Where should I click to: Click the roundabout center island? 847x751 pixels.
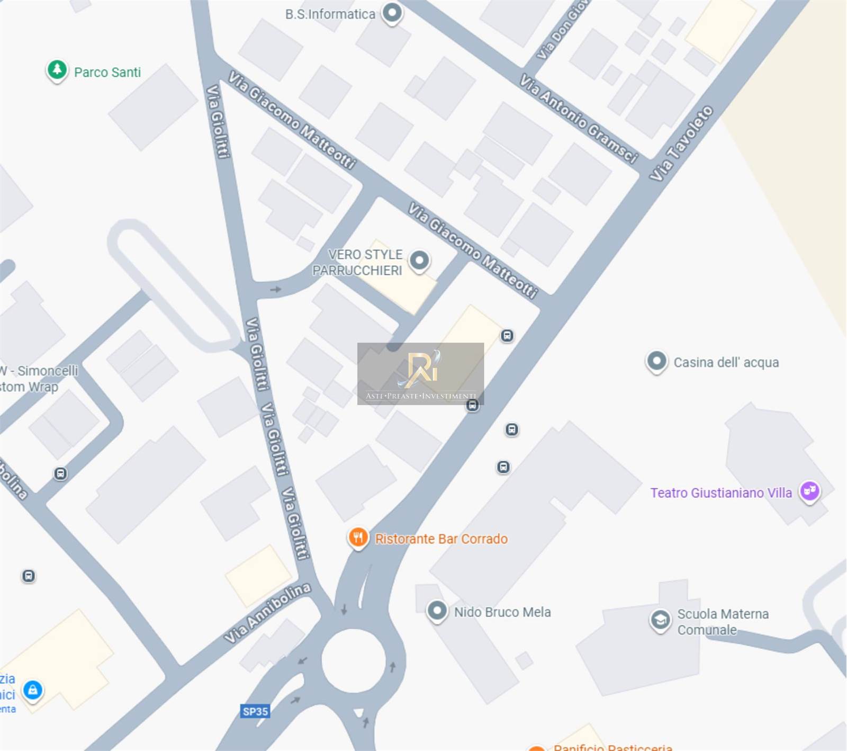pos(354,660)
